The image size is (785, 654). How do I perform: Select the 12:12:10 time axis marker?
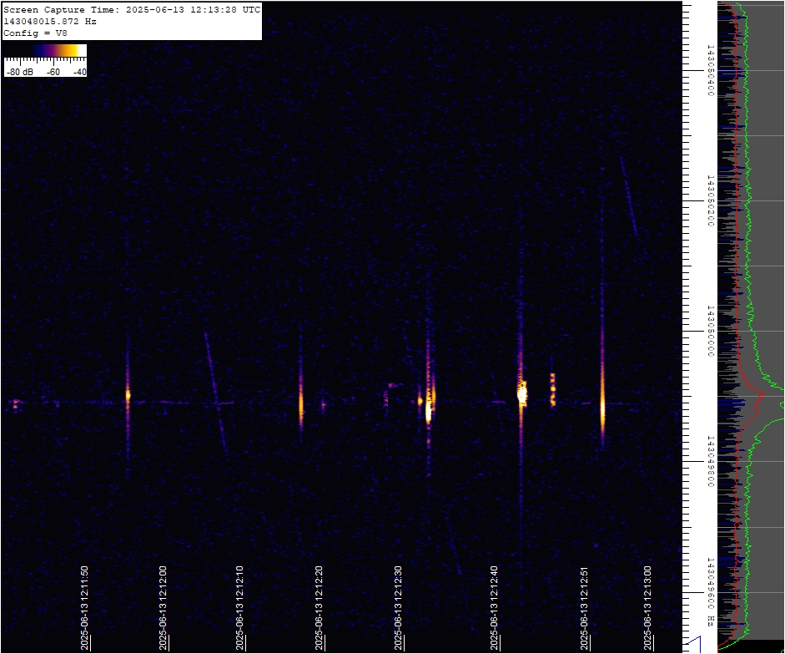240,608
